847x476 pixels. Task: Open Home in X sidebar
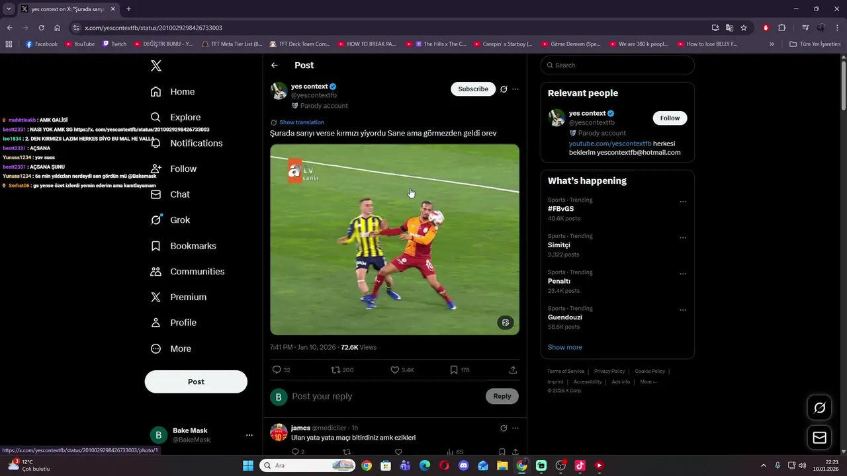point(173,92)
